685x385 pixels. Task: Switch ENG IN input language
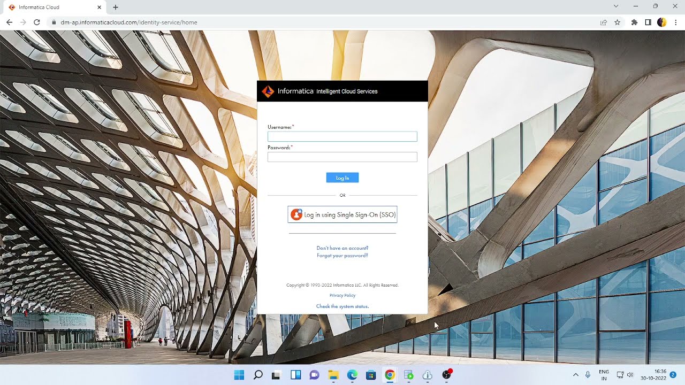(604, 375)
